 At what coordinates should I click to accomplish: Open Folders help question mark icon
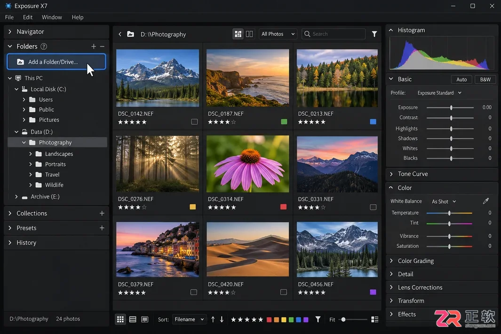coord(44,47)
